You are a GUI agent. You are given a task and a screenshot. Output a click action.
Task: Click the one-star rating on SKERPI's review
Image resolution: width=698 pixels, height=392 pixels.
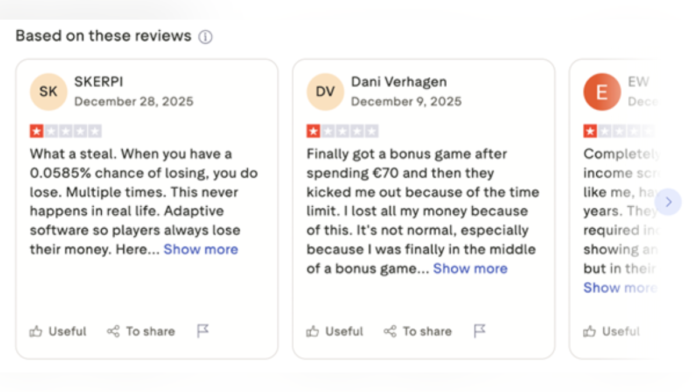(x=37, y=131)
